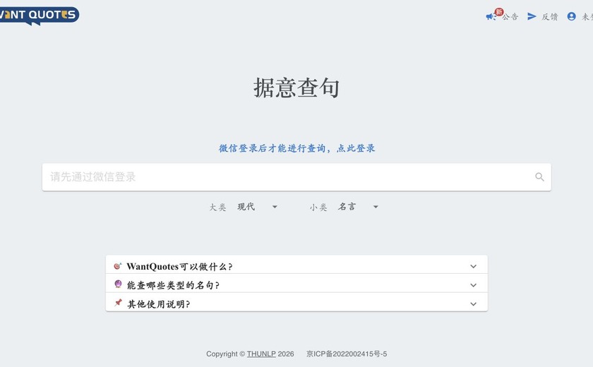Image resolution: width=593 pixels, height=367 pixels.
Task: Expand "WantQuotes可以做什么?" panel
Action: [296, 265]
